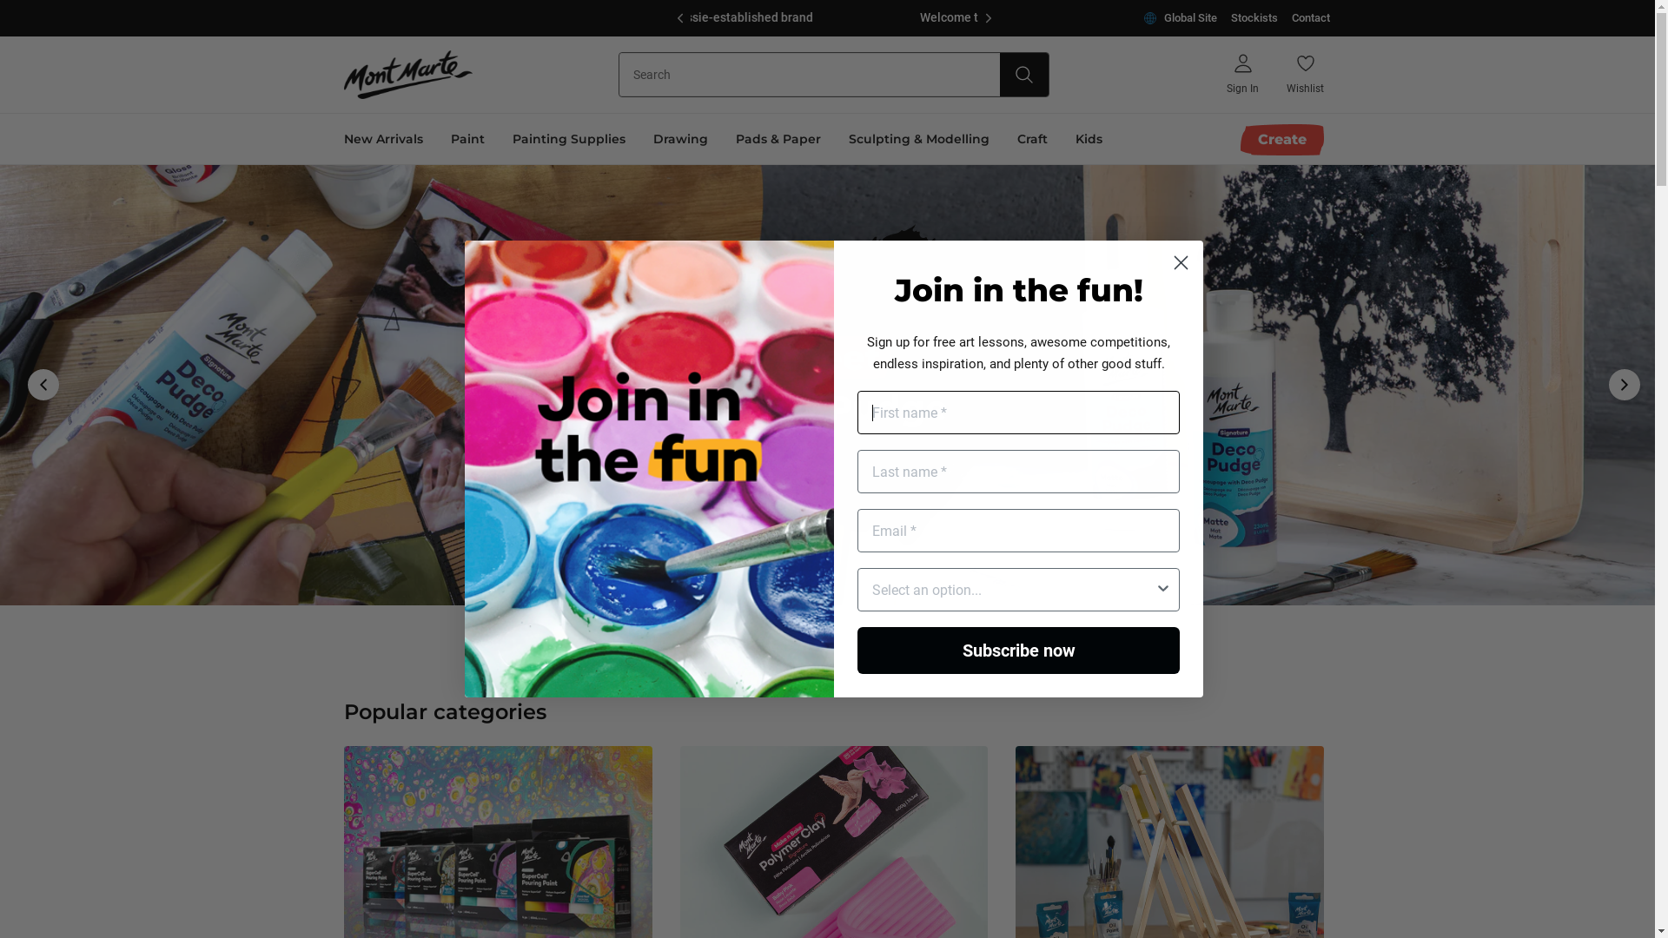Show previous announcement bar message
The image size is (1668, 938).
(x=679, y=18)
